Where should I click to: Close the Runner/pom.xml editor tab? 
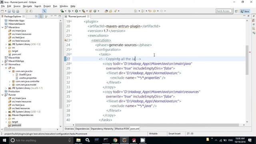pos(88,16)
